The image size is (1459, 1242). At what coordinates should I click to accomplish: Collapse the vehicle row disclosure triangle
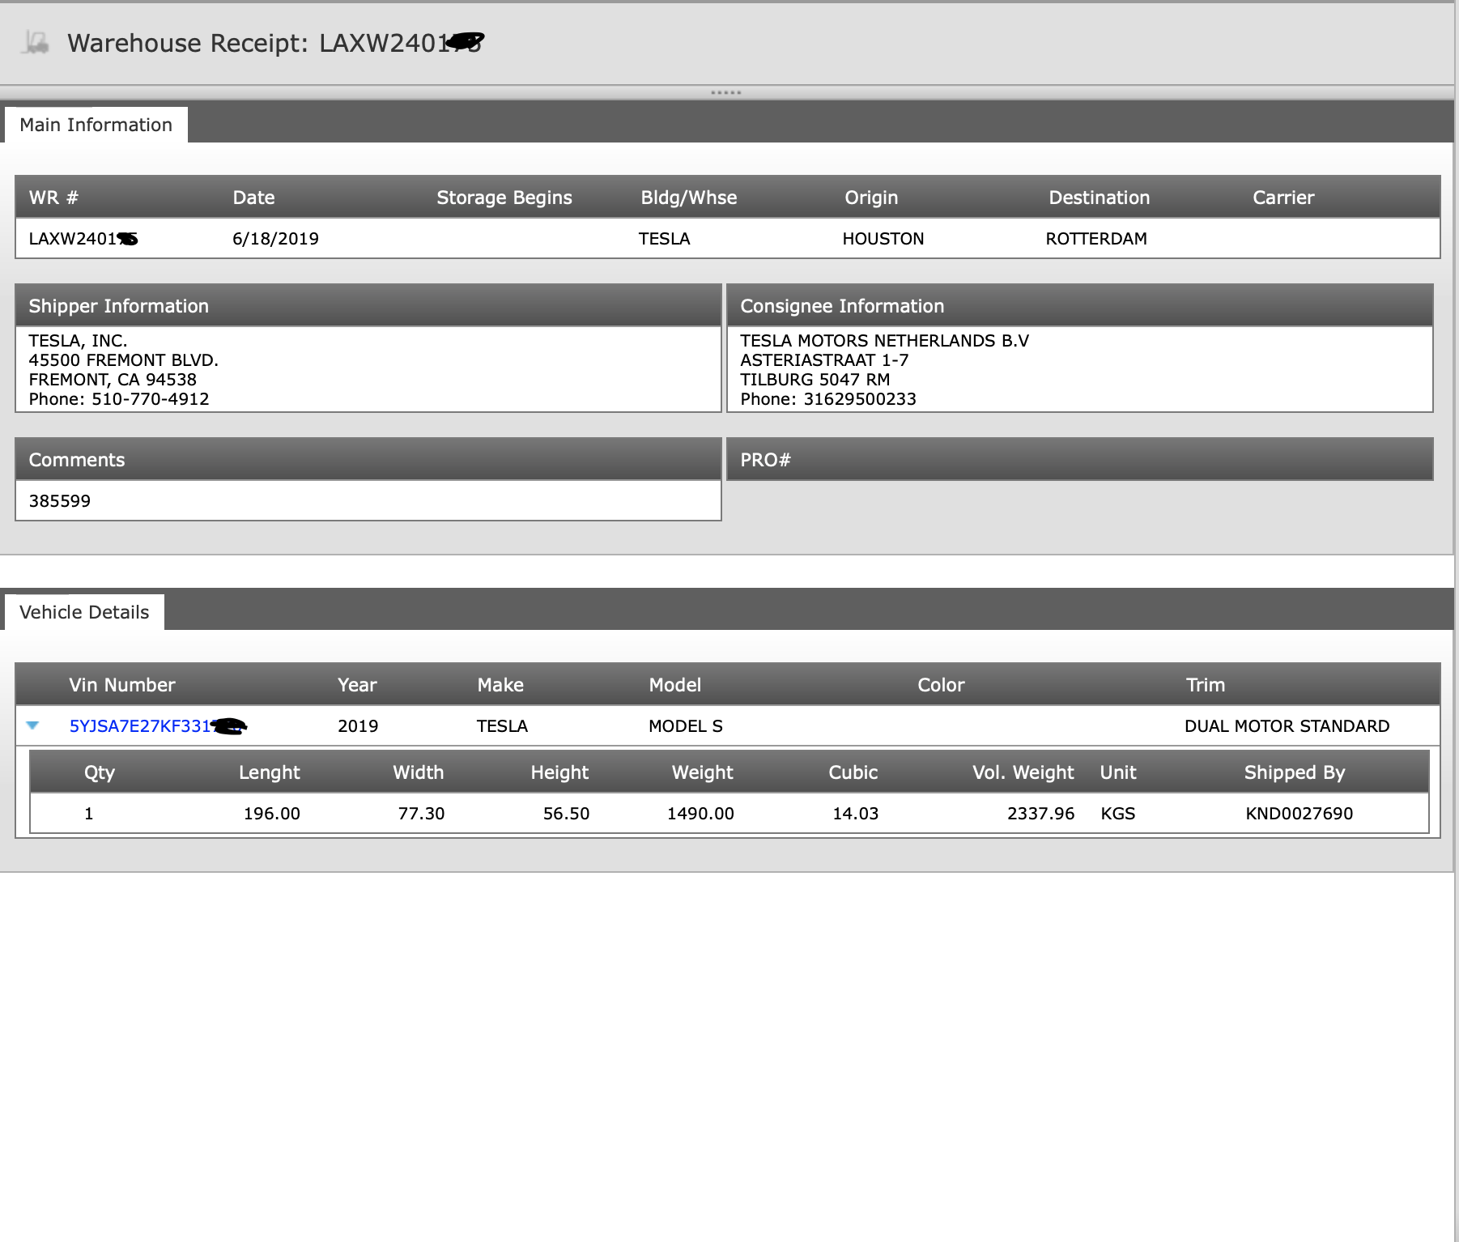tap(33, 725)
